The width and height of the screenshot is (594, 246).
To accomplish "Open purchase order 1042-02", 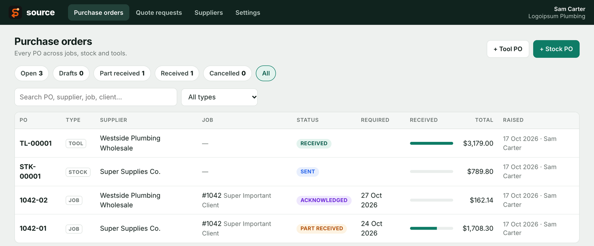I will click(x=34, y=200).
